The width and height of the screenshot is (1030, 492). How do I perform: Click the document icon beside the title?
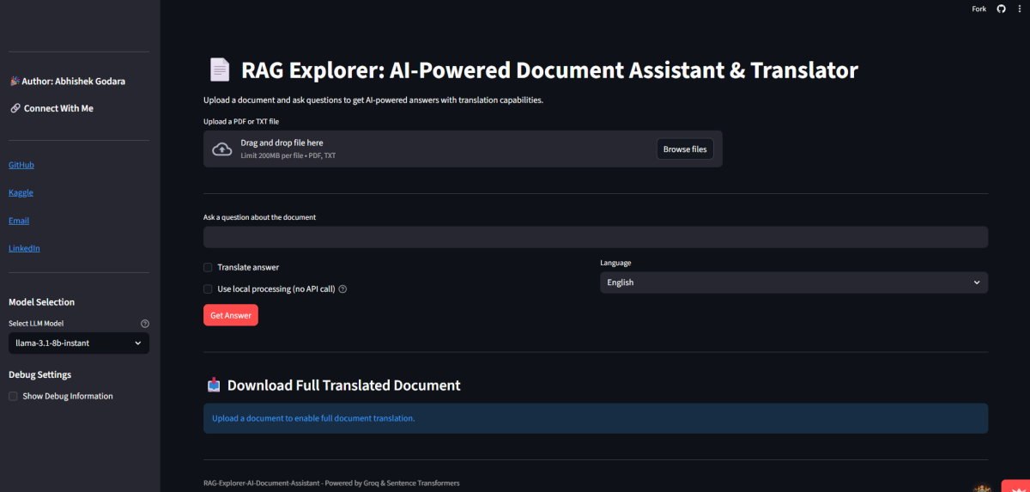tap(220, 70)
